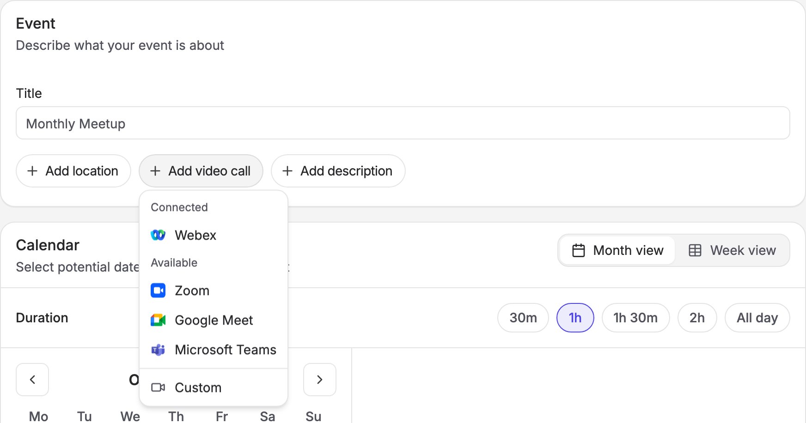Image resolution: width=806 pixels, height=423 pixels.
Task: Click the calendar icon in Month view
Action: 579,250
